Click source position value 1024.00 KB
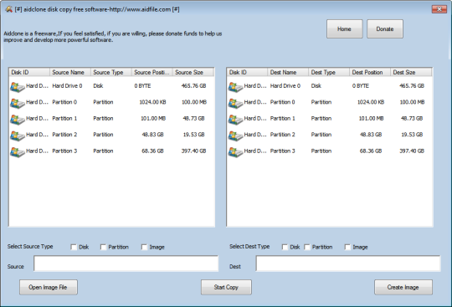 point(152,102)
